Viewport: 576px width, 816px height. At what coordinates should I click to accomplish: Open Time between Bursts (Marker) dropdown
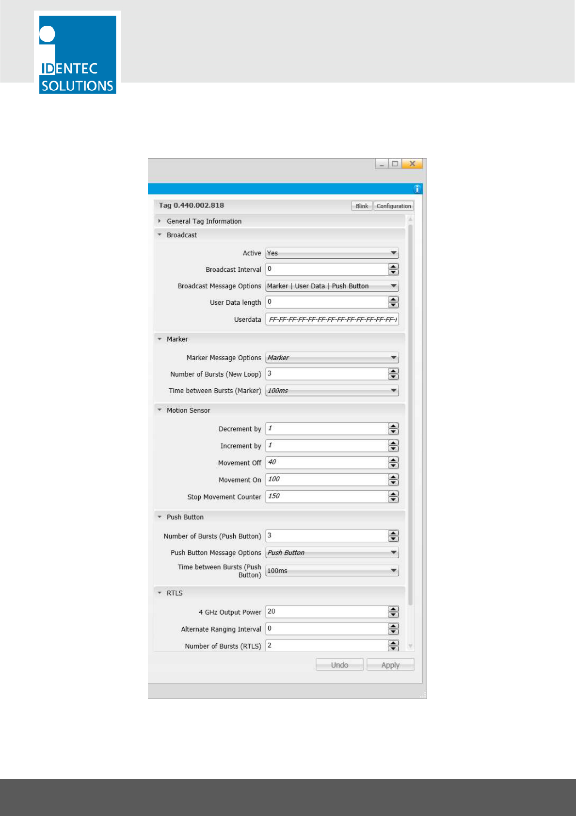[332, 391]
